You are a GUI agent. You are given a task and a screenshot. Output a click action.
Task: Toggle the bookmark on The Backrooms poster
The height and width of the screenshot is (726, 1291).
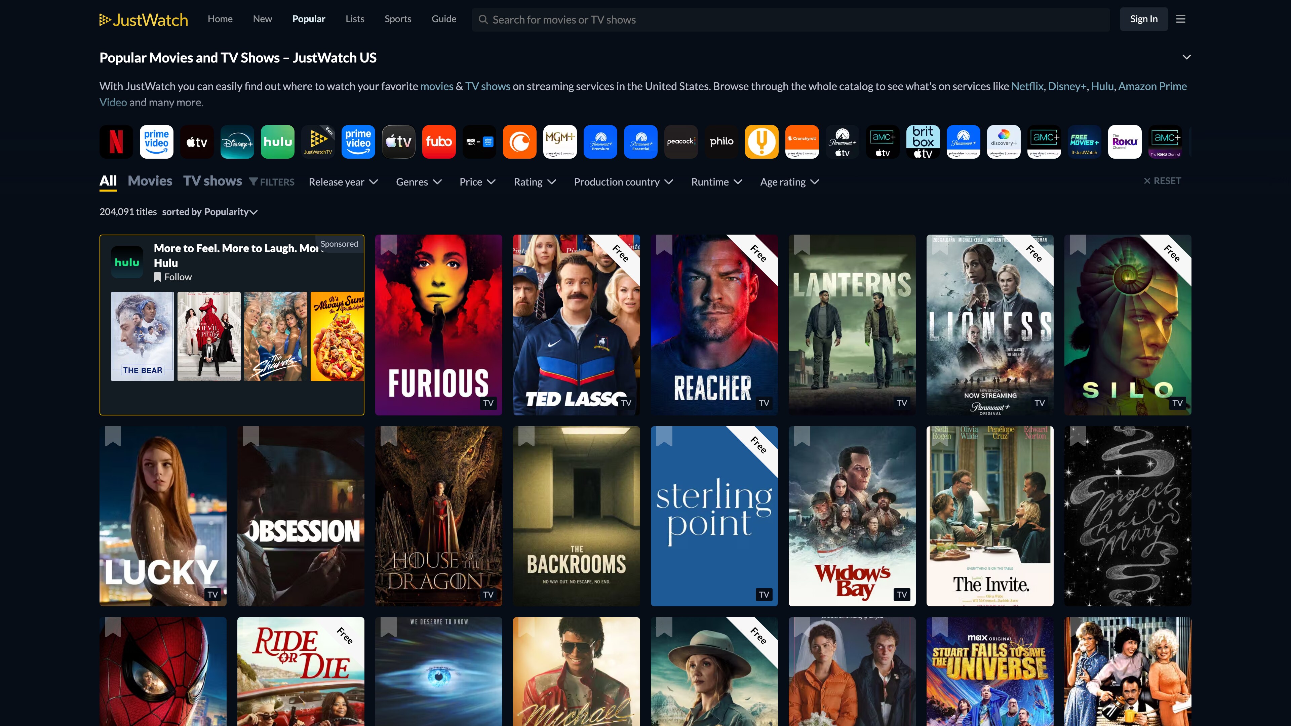point(526,436)
